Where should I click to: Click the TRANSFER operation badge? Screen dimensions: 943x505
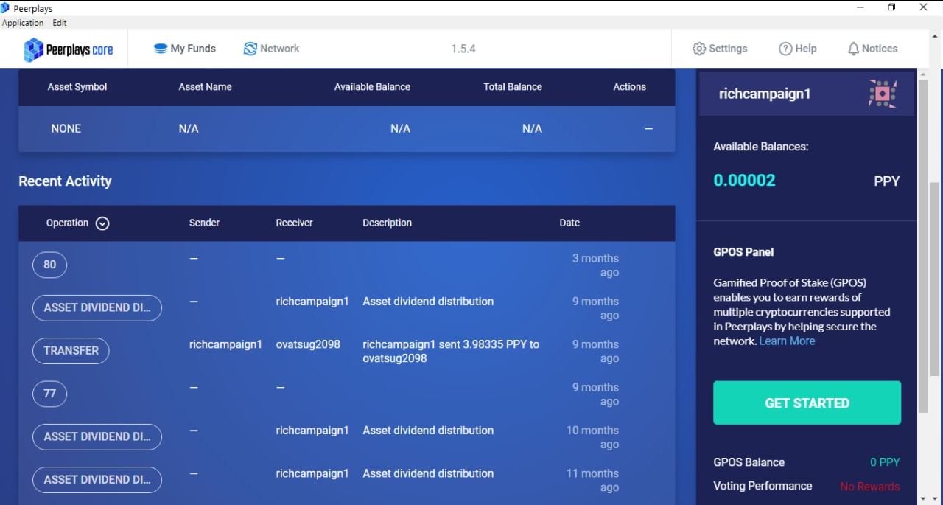pos(71,350)
